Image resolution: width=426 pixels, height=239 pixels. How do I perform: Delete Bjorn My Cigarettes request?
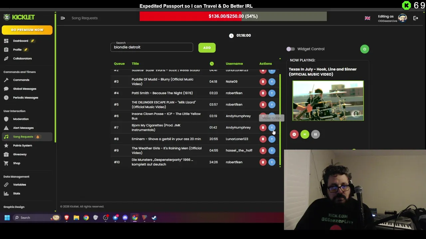(263, 127)
